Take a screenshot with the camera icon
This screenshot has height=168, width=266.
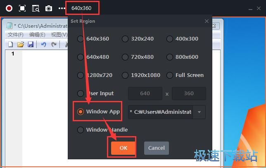click(x=49, y=8)
